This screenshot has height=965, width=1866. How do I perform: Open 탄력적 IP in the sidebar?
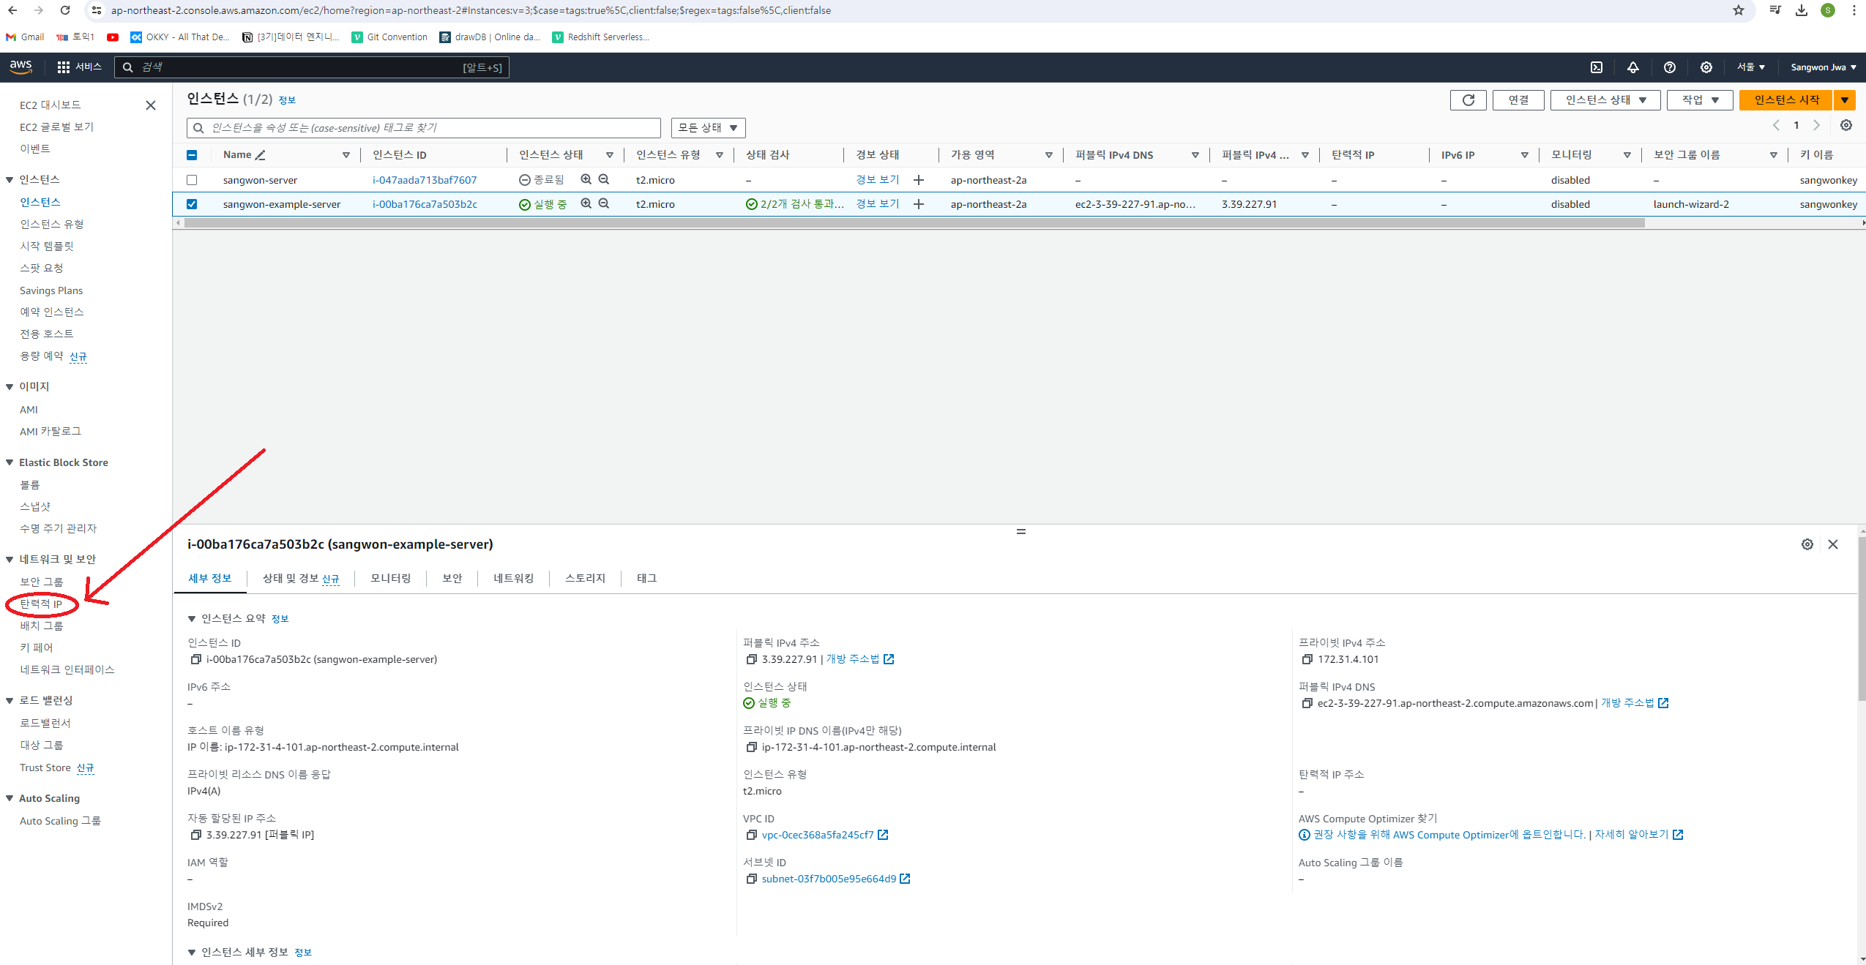pyautogui.click(x=41, y=604)
